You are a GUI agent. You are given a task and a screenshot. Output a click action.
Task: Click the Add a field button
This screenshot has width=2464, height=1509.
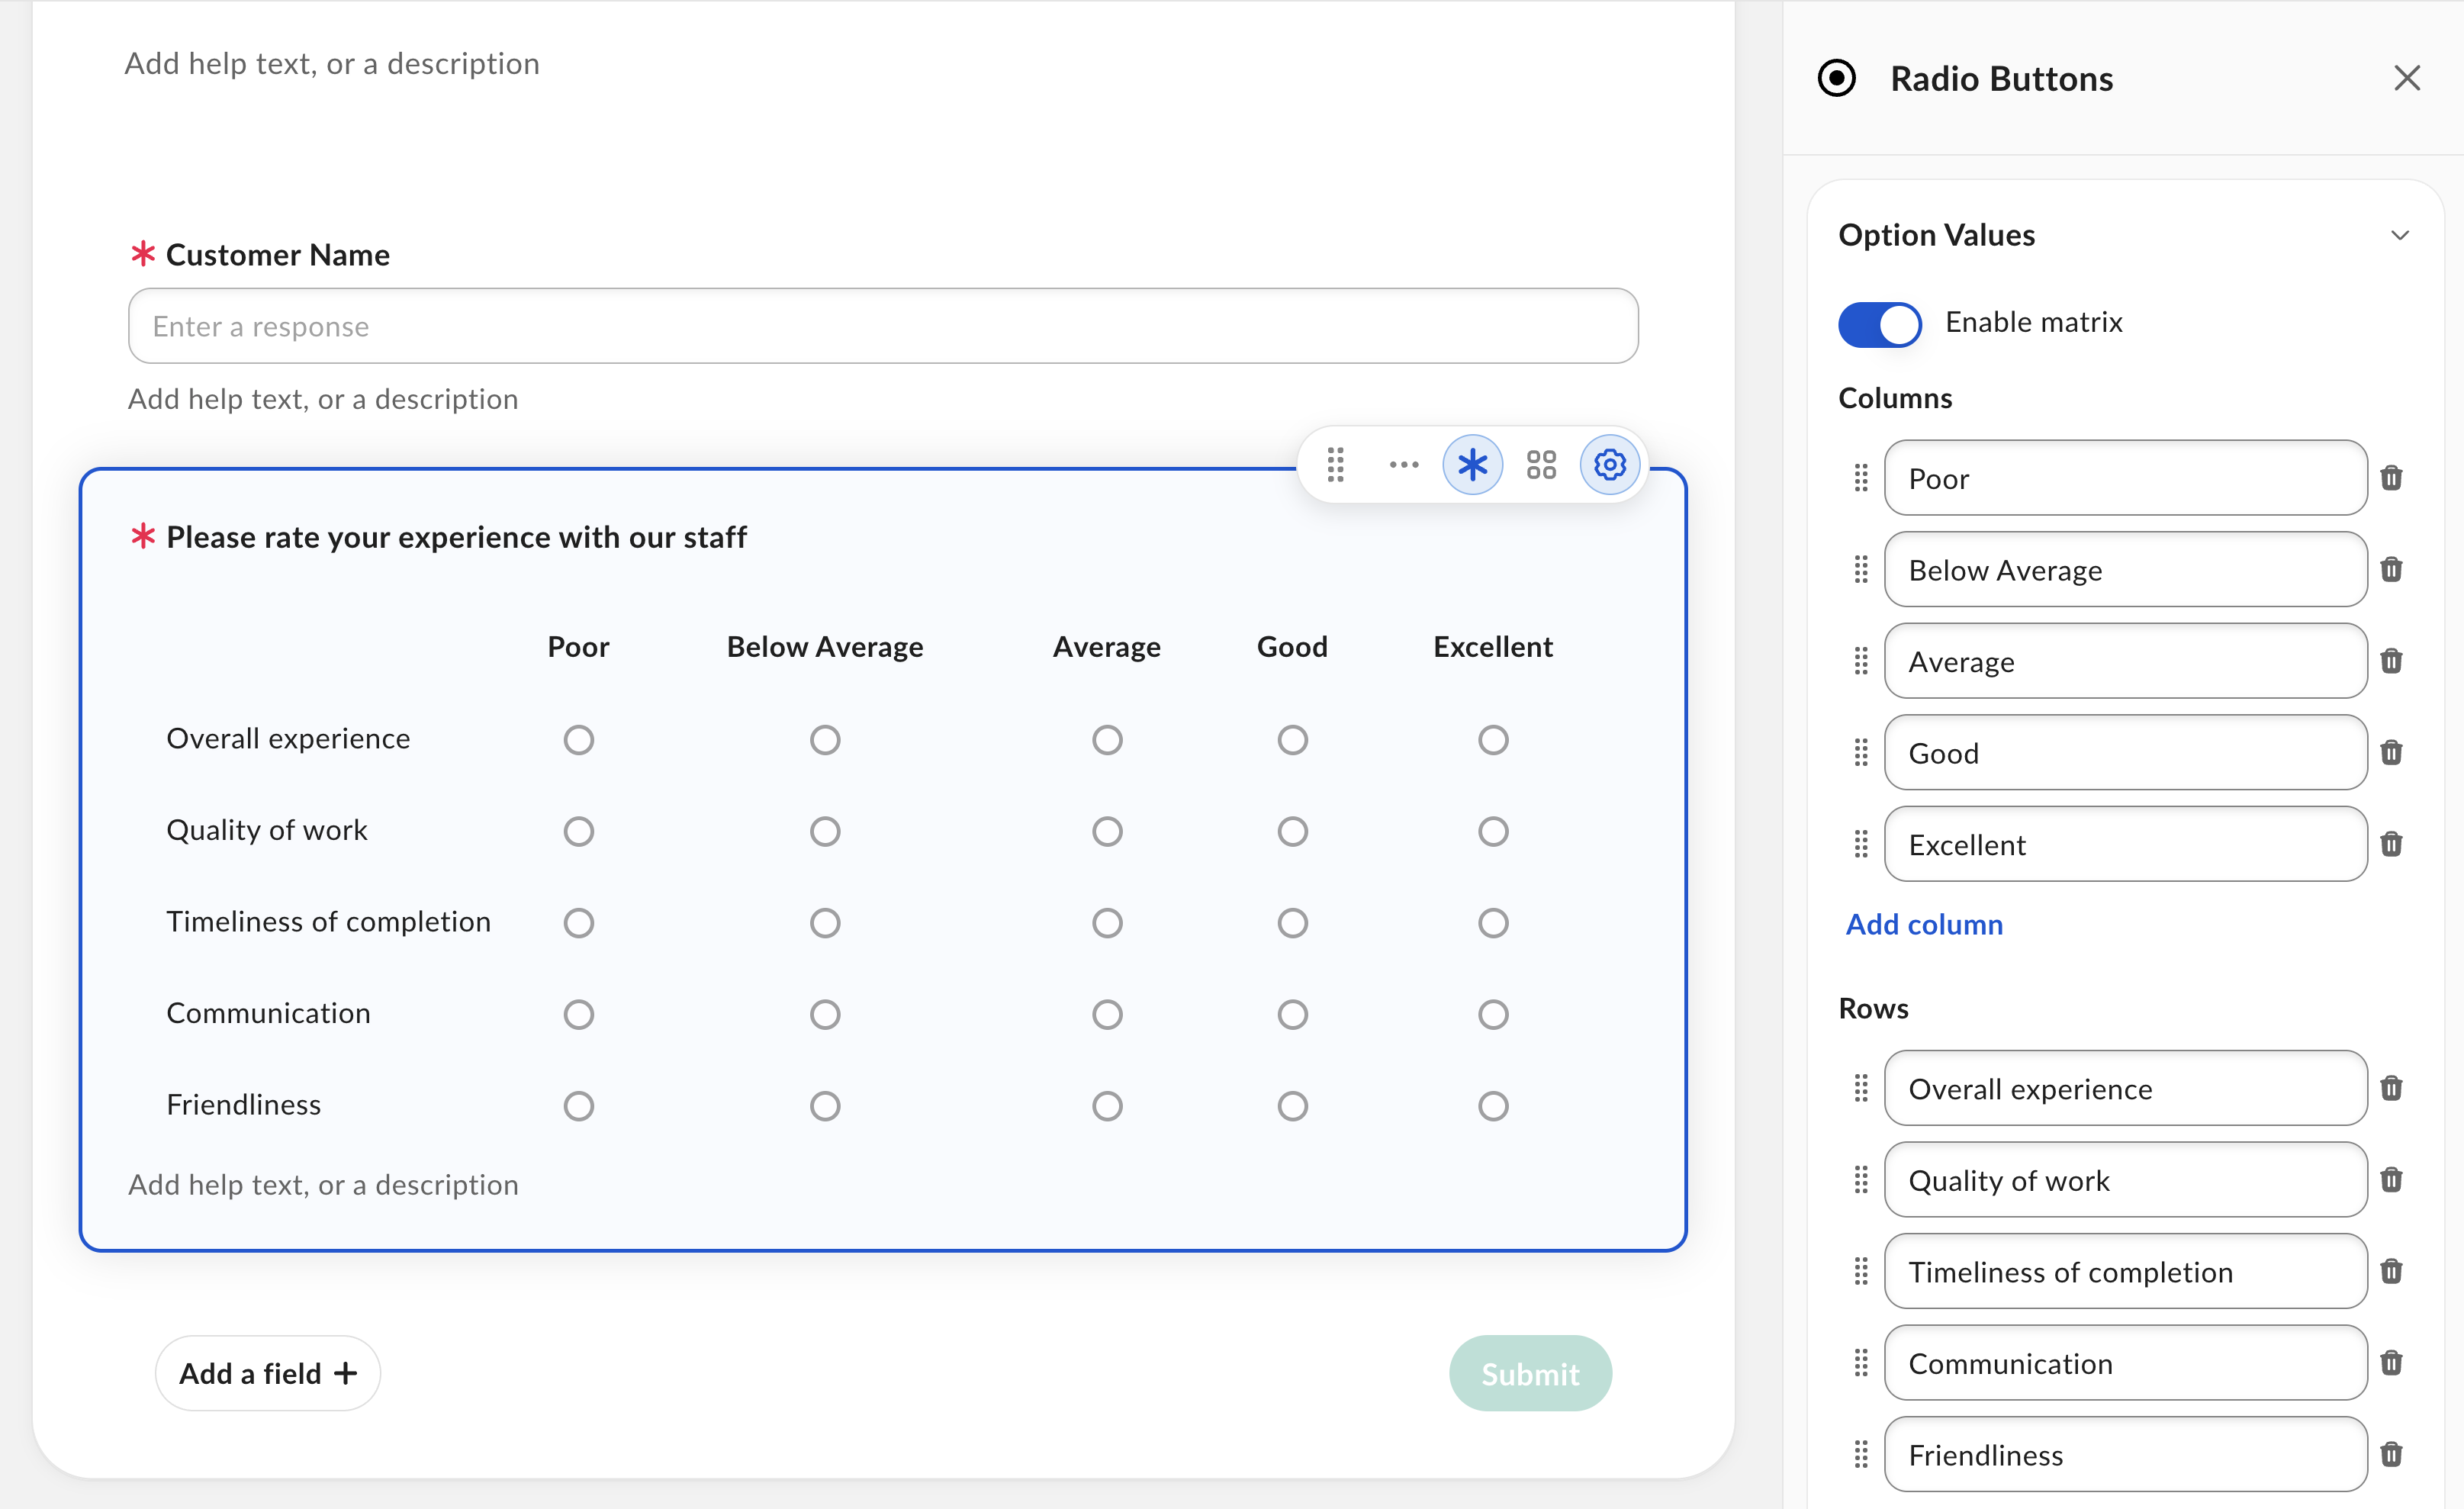click(x=267, y=1373)
